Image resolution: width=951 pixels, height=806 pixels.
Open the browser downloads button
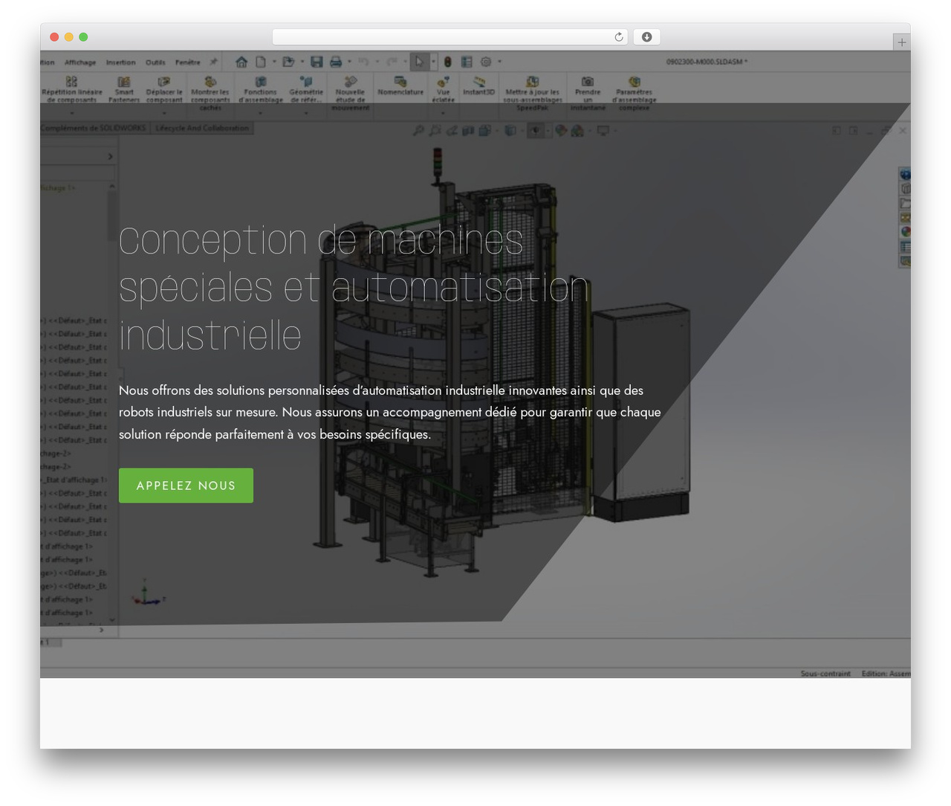[647, 37]
